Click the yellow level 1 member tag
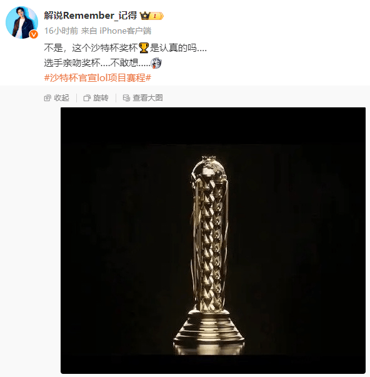 tap(157, 16)
